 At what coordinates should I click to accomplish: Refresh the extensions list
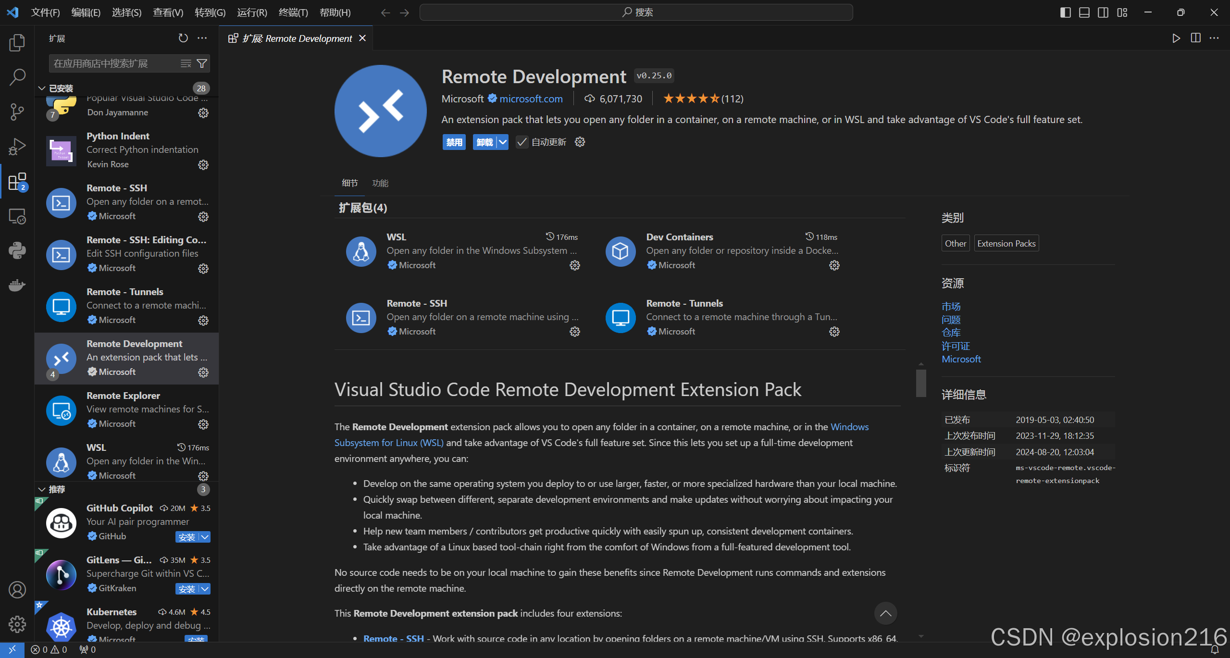(183, 38)
